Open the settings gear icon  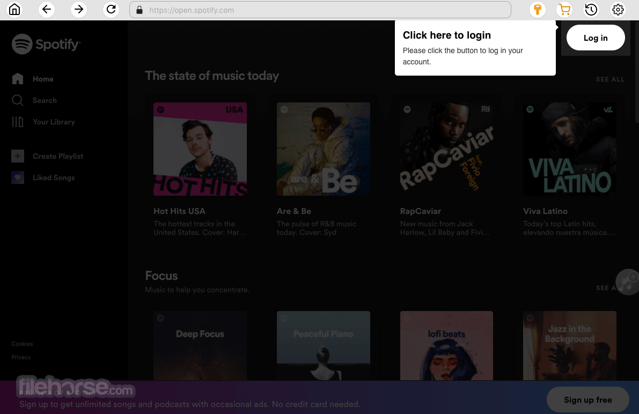tap(618, 9)
